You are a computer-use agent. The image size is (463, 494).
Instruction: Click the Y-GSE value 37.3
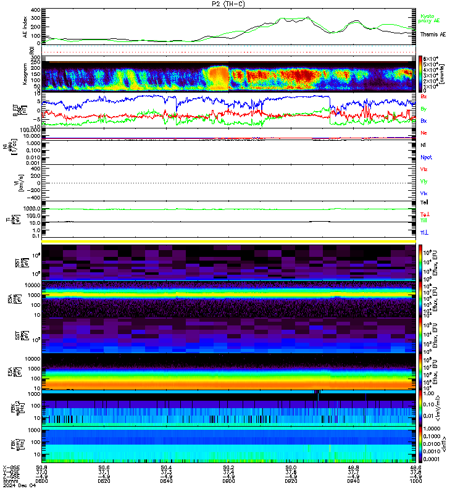pyautogui.click(x=166, y=472)
